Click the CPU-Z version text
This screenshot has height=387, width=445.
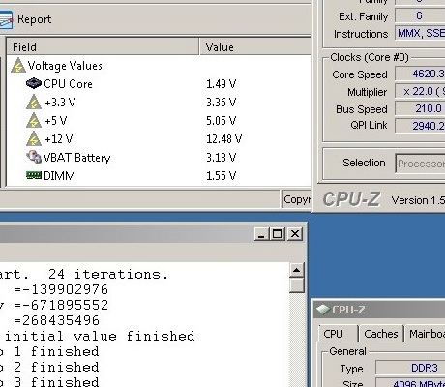tap(418, 200)
